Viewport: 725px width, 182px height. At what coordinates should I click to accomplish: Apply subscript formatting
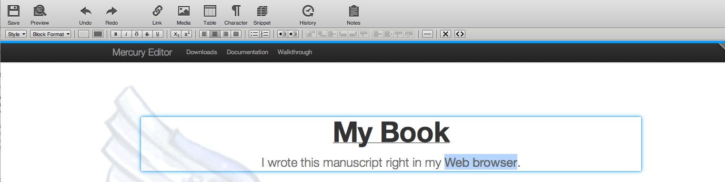[176, 34]
